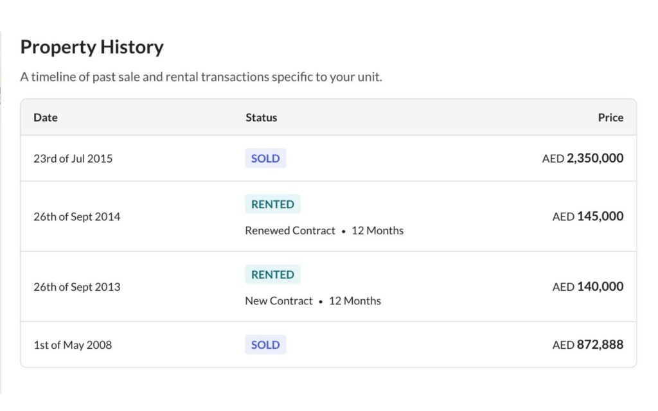Select the AED 2,350,000 sale price
This screenshot has height=411, width=658.
[582, 158]
